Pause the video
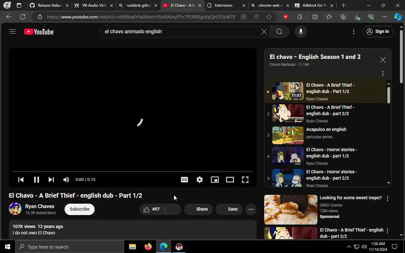The height and width of the screenshot is (253, 405). [x=36, y=180]
